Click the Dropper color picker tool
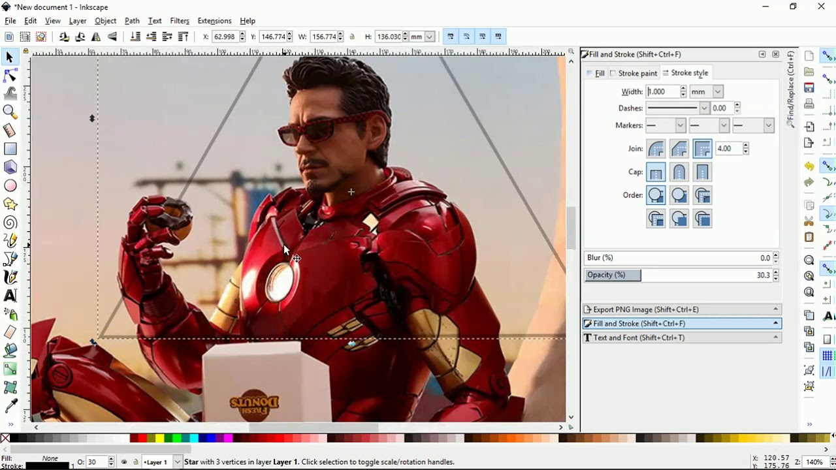The width and height of the screenshot is (836, 470). tap(10, 406)
